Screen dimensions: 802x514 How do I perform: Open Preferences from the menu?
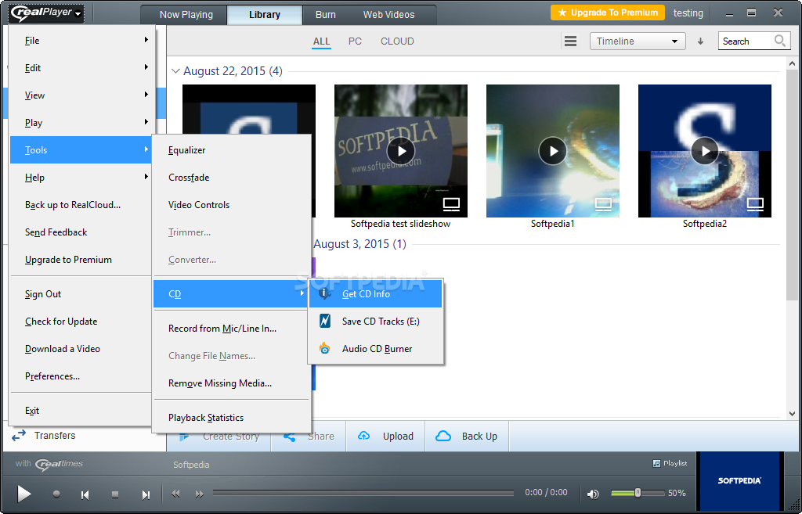tap(81, 376)
